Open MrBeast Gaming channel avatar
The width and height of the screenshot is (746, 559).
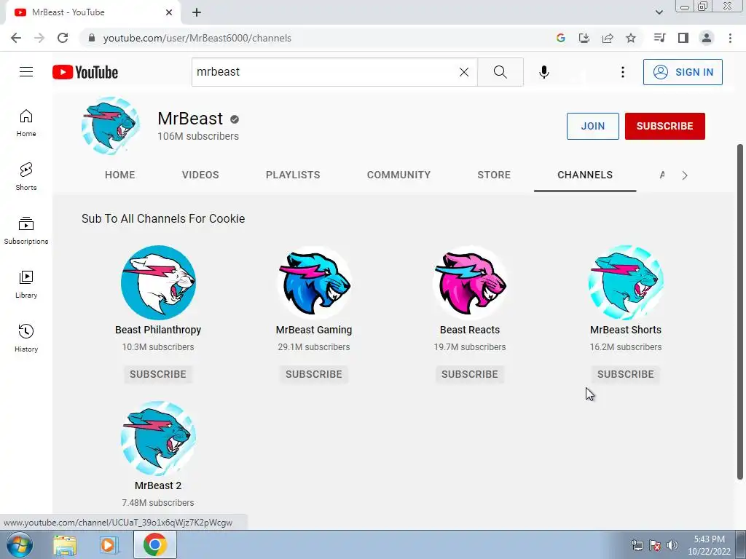[314, 282]
